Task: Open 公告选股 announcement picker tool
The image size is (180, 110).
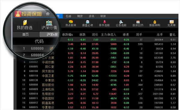Action: pyautogui.click(x=121, y=23)
